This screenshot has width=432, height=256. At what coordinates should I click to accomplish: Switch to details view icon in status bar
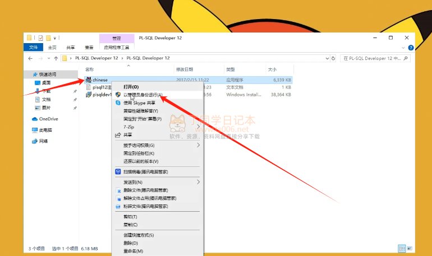[x=402, y=249]
